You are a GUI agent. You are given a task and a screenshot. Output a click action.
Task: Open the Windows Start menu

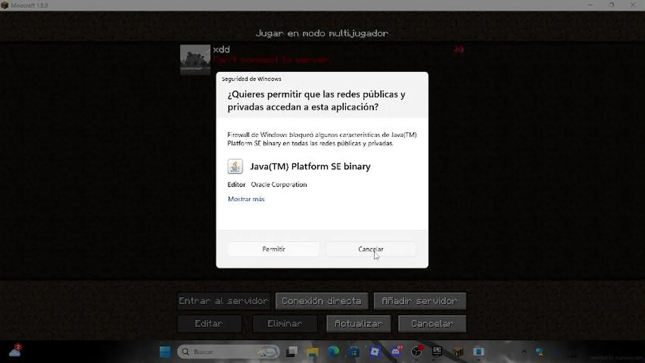(165, 351)
